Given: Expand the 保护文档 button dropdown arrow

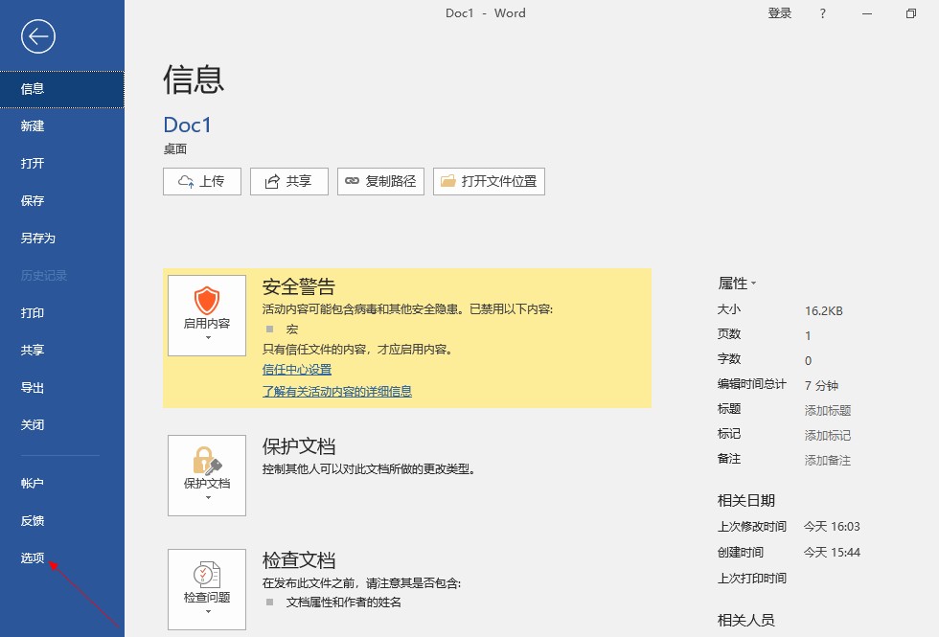Looking at the screenshot, I should [x=208, y=497].
